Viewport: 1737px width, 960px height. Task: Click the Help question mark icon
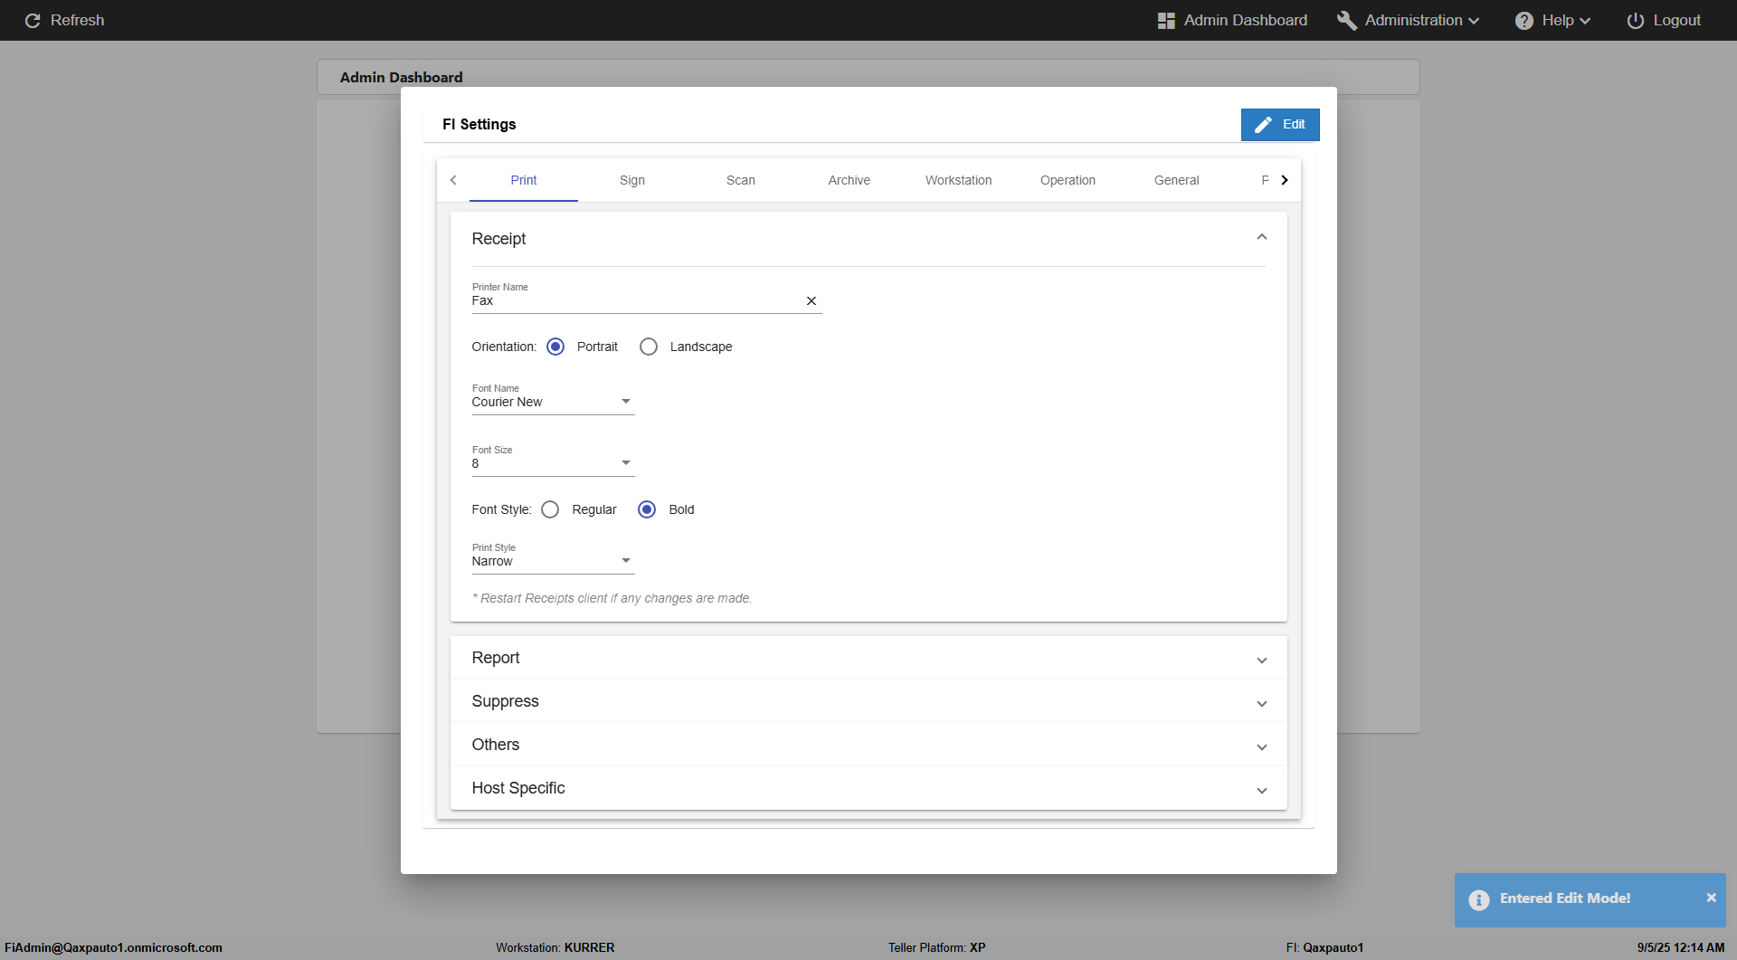[x=1524, y=20]
